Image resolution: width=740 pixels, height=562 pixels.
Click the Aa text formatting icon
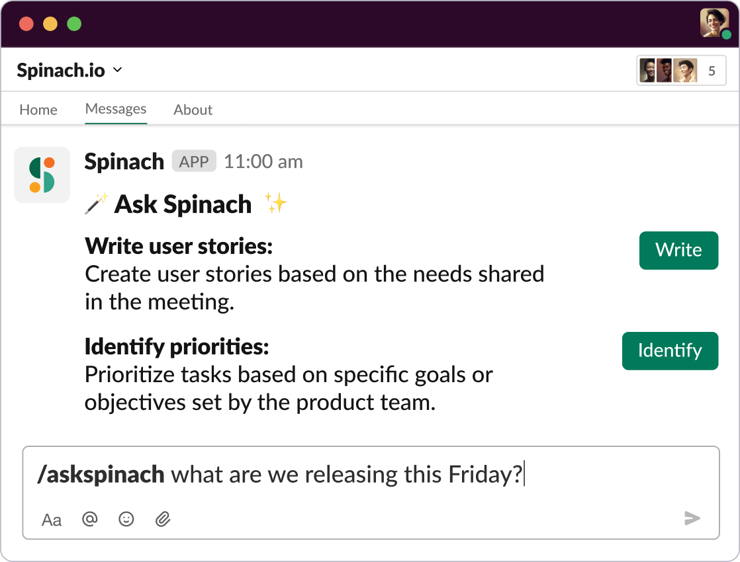52,520
